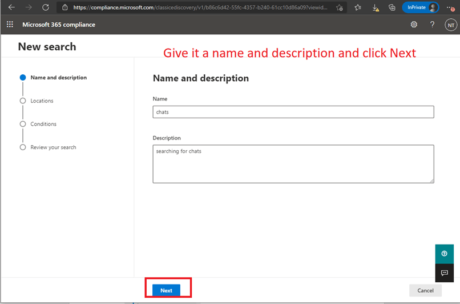Add this page to favorites

point(340,7)
